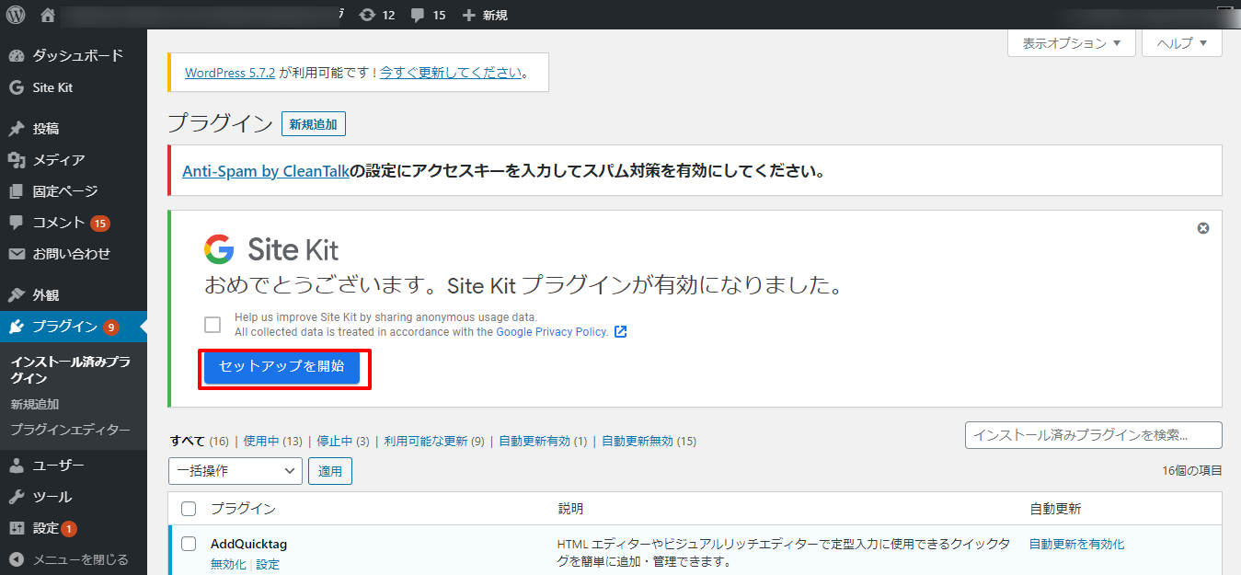The width and height of the screenshot is (1241, 575).
Task: Click 無効化 under AddQuicktag
Action: (x=228, y=565)
